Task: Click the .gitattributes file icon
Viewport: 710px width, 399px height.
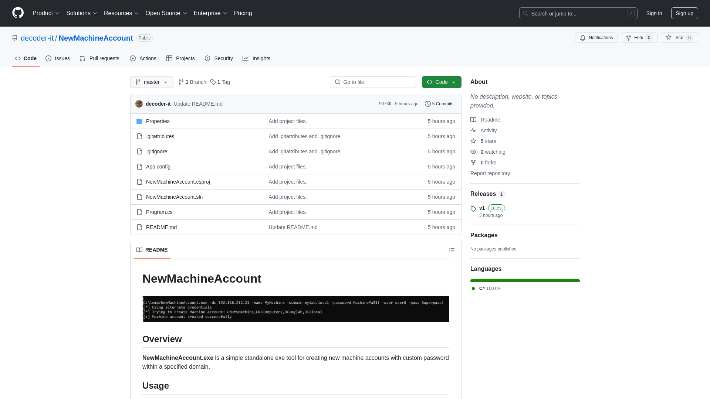Action: [139, 136]
